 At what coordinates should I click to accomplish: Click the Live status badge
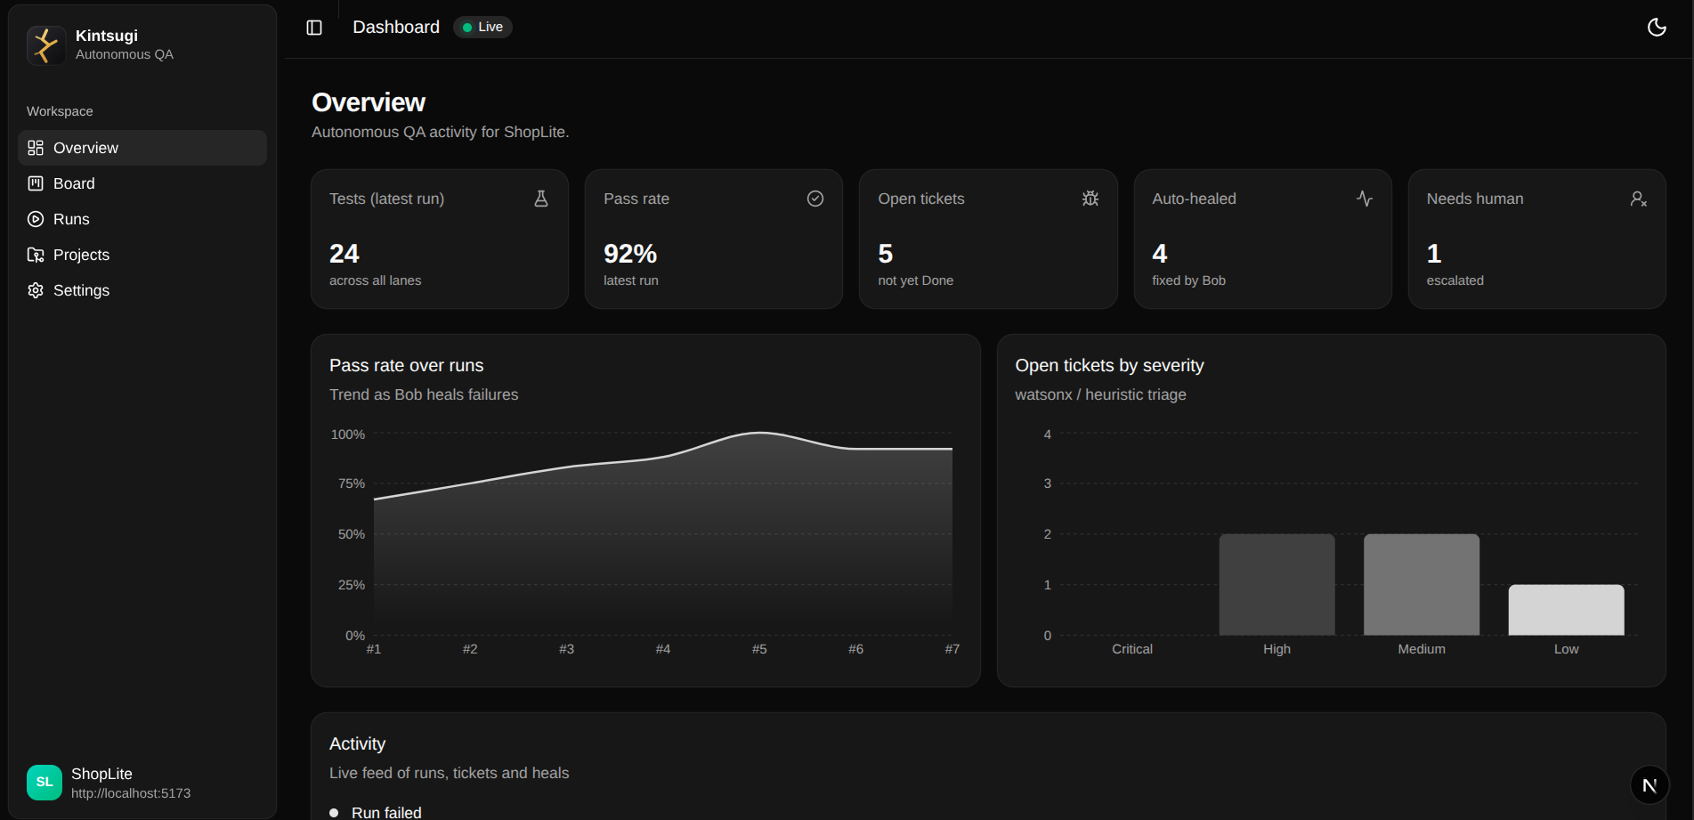click(483, 28)
